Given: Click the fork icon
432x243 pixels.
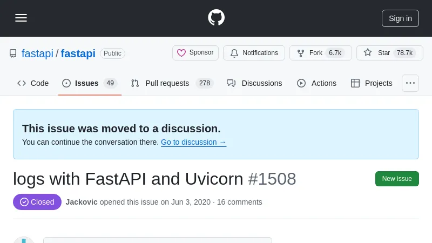Looking at the screenshot, I should click(301, 53).
